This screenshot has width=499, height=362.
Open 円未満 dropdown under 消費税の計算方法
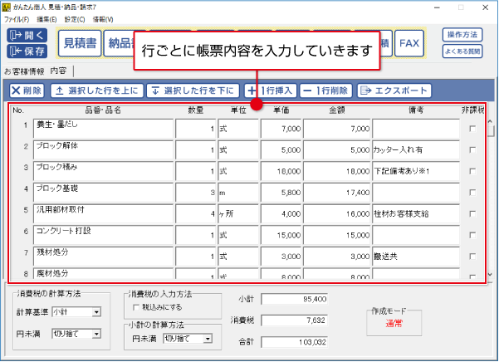click(76, 335)
